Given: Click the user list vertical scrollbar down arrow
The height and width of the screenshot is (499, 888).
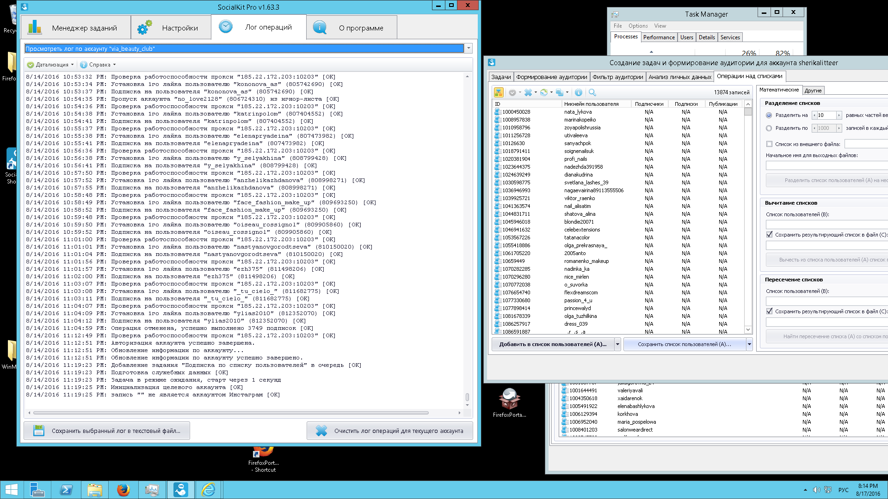Looking at the screenshot, I should 748,330.
